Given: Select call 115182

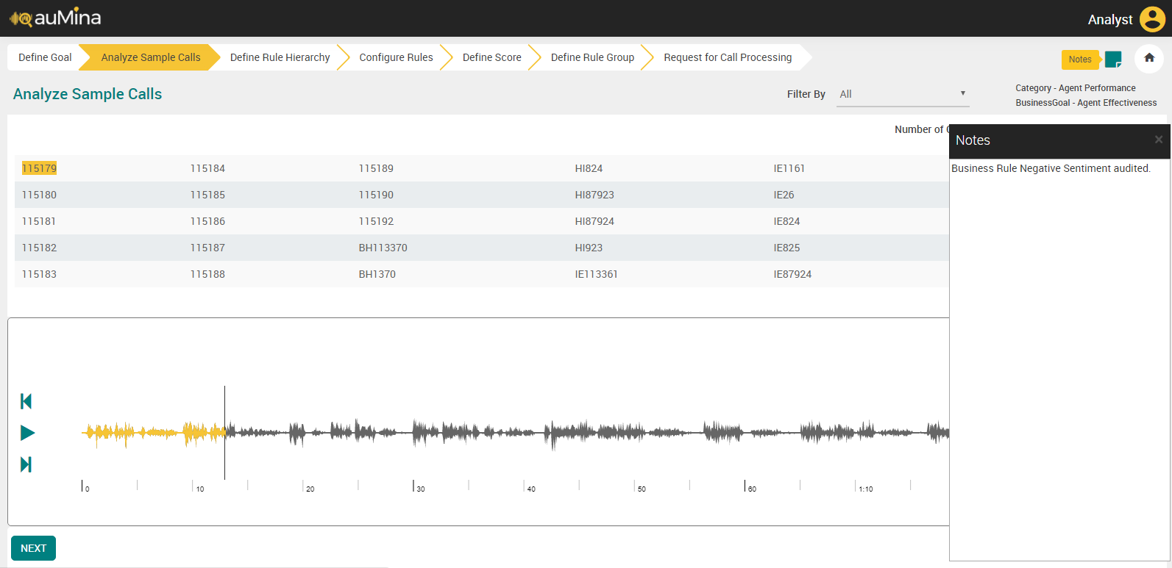Looking at the screenshot, I should point(39,248).
